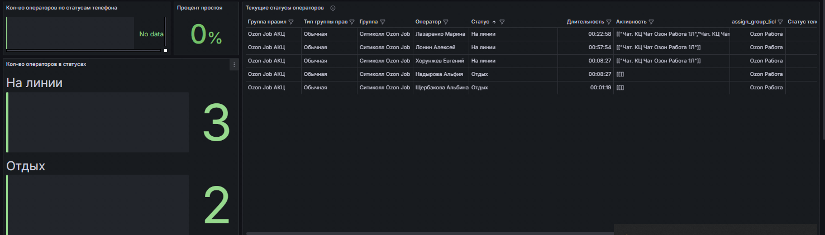
Task: Open three-dot menu of Кол-во операторов в статусах
Action: click(234, 65)
